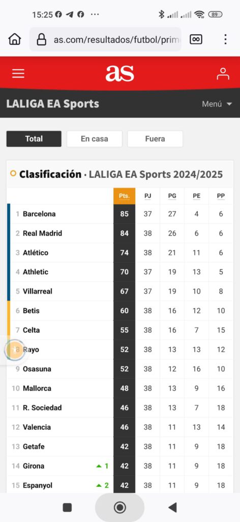Sort table by the Pts. column header
Viewport: 240px width, 522px height.
click(125, 196)
